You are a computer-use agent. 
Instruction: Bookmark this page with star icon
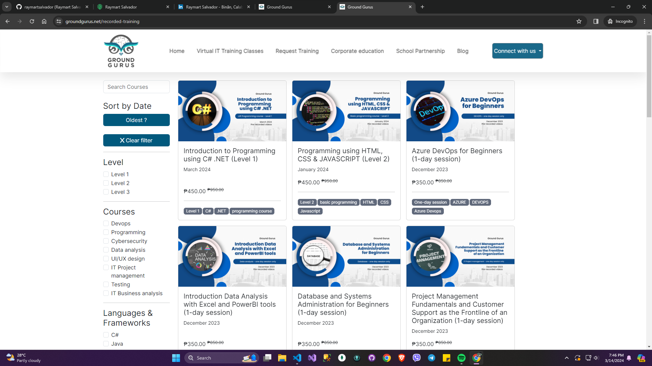coord(579,21)
